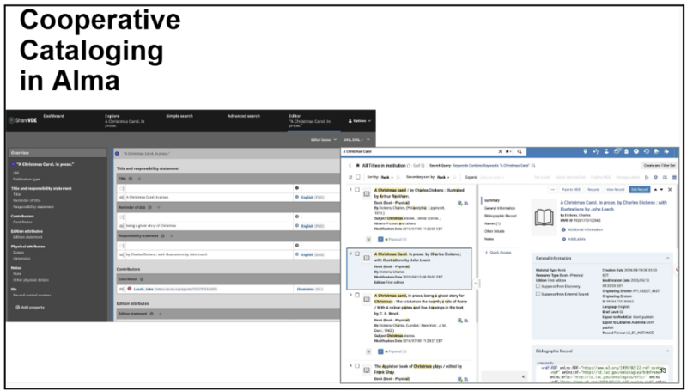The image size is (687, 391).
Task: Click the Edit Record button
Action: [639, 188]
